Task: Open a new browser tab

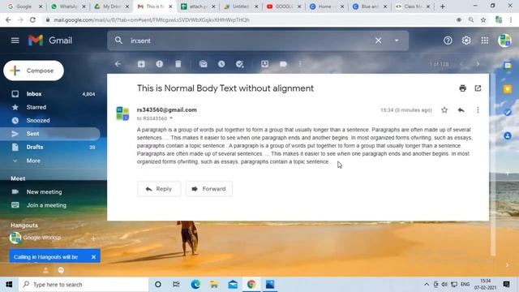Action: coord(442,6)
